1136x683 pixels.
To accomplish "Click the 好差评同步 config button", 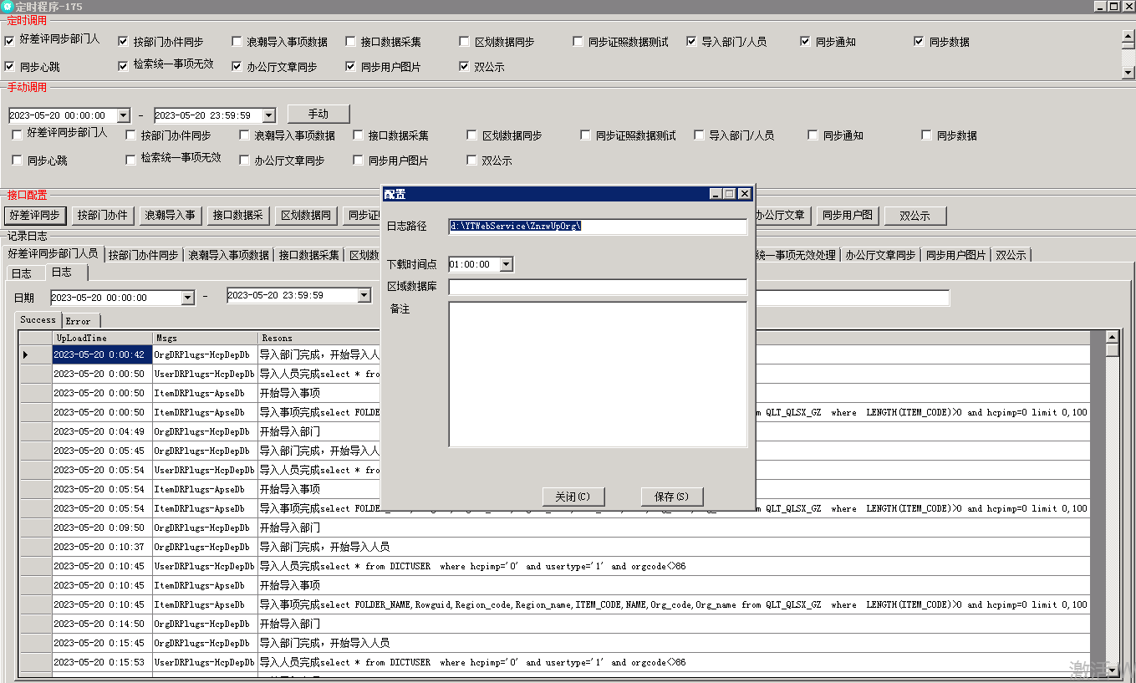I will [x=35, y=216].
